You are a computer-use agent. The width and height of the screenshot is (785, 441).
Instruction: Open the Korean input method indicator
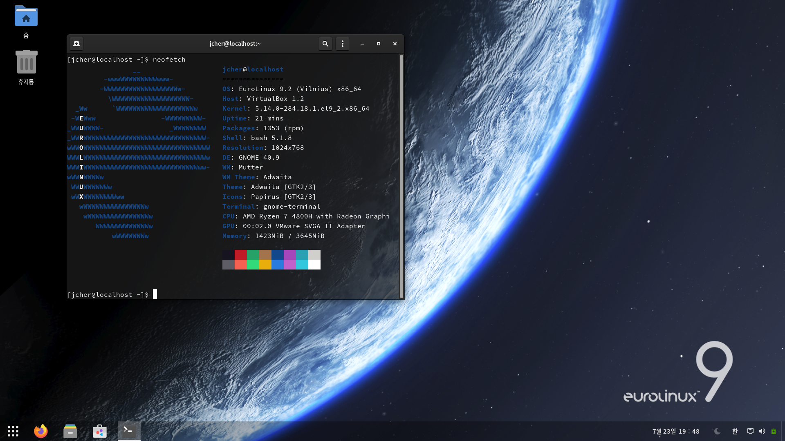click(735, 431)
